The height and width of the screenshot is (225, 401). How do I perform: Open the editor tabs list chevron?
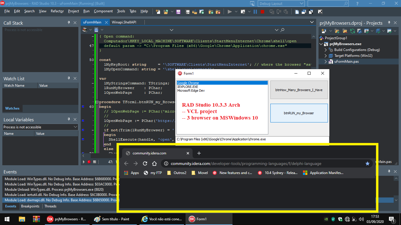312,22
